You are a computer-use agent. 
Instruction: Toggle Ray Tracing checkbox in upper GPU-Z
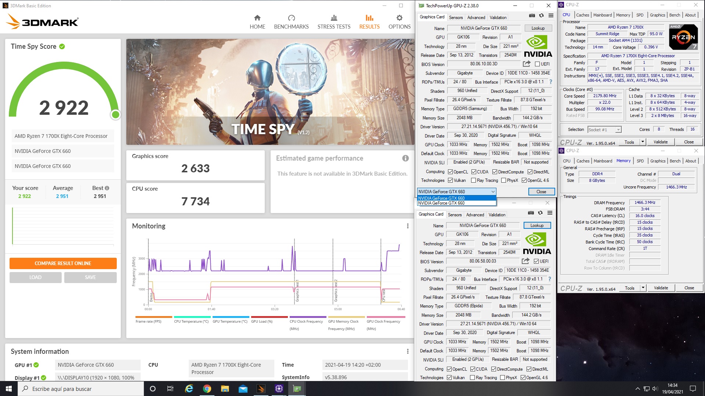(473, 180)
